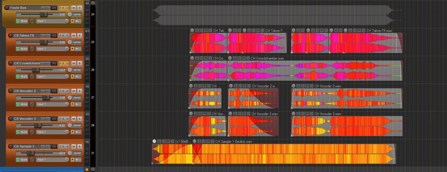The height and width of the screenshot is (172, 447).
Task: Click READ automation mode on CH Crowdchamber
Action: click(x=22, y=77)
